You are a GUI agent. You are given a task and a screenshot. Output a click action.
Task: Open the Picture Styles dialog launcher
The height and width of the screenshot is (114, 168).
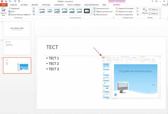coord(114,18)
